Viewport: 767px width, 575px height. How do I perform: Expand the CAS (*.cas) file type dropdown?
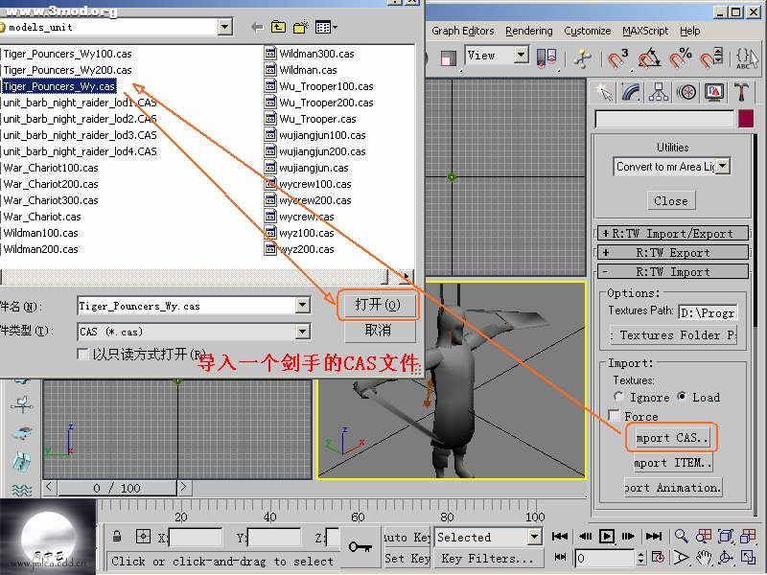[x=303, y=331]
